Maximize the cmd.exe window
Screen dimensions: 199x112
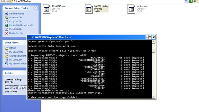[x=150, y=37]
